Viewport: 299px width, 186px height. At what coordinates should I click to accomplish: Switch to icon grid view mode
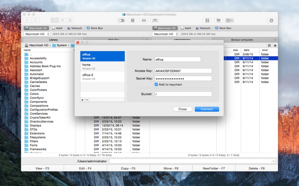pyautogui.click(x=70, y=20)
